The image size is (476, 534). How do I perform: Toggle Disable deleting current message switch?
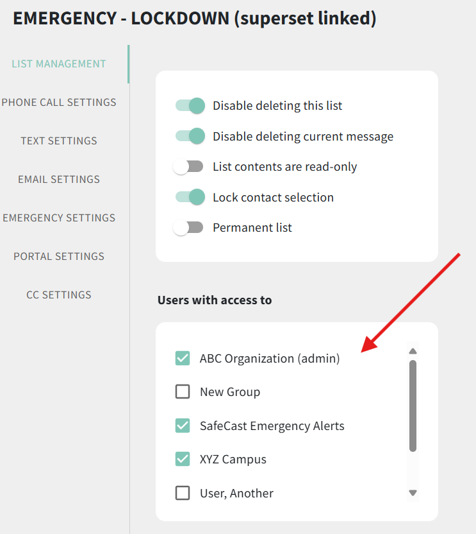tap(190, 136)
